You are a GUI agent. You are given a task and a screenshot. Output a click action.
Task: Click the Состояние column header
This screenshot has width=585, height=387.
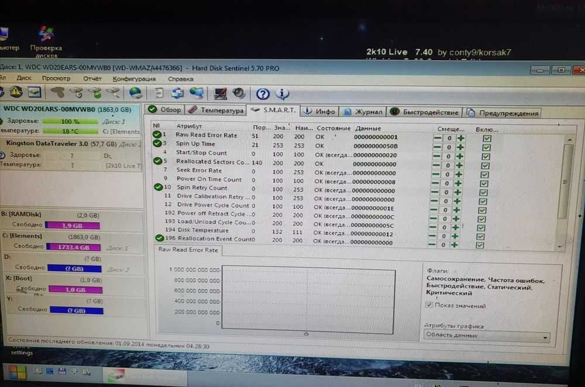(x=333, y=128)
